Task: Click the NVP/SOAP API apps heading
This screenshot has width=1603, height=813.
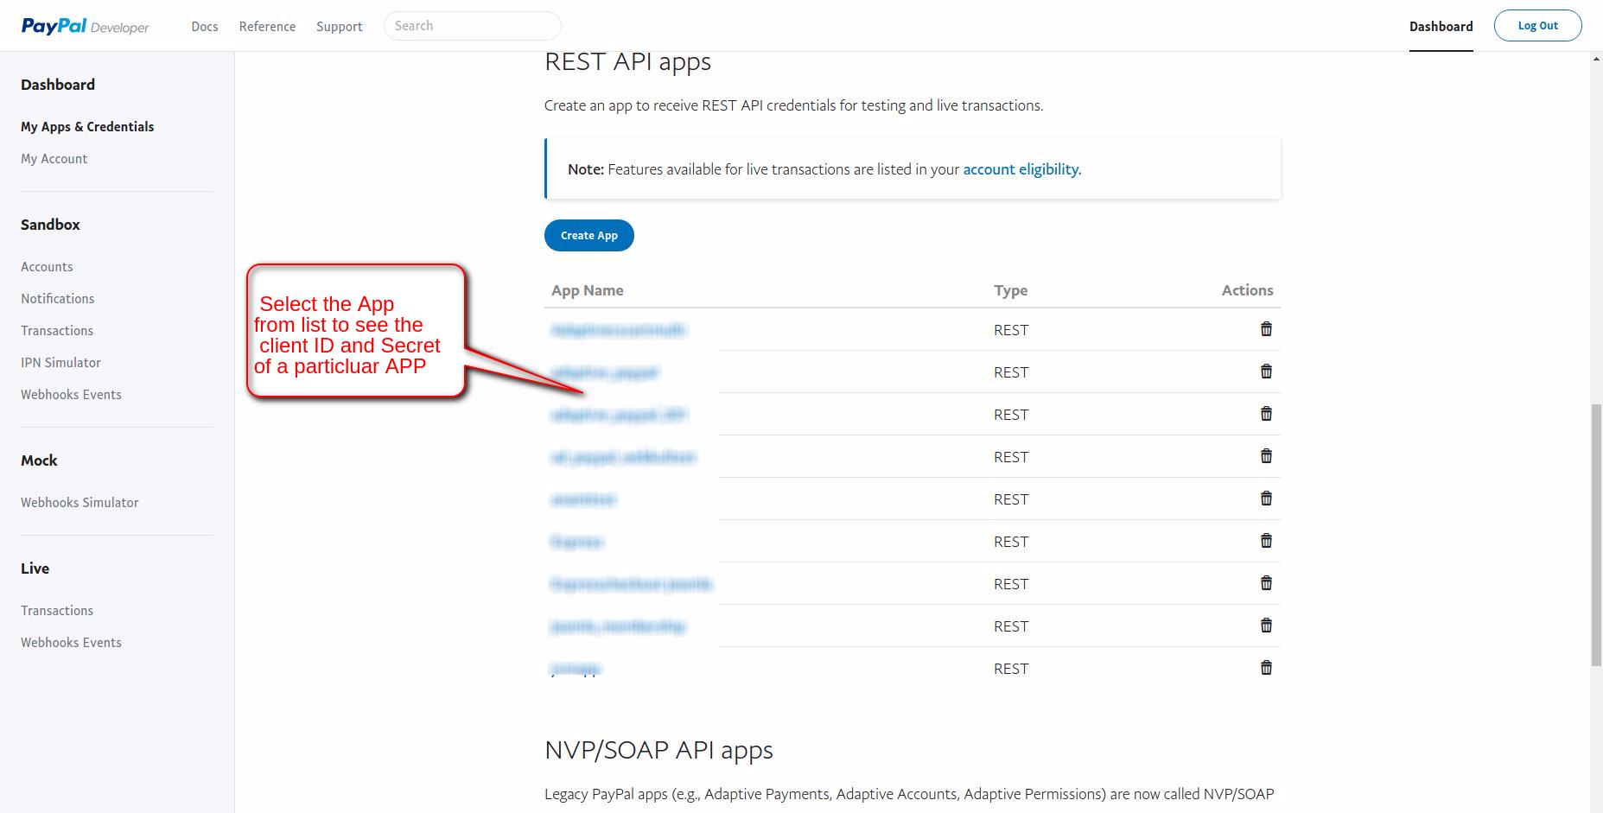Action: [x=658, y=750]
